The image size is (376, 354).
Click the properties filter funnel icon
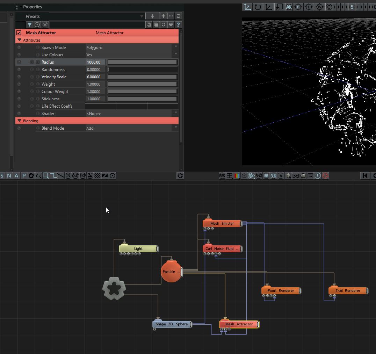pyautogui.click(x=29, y=25)
